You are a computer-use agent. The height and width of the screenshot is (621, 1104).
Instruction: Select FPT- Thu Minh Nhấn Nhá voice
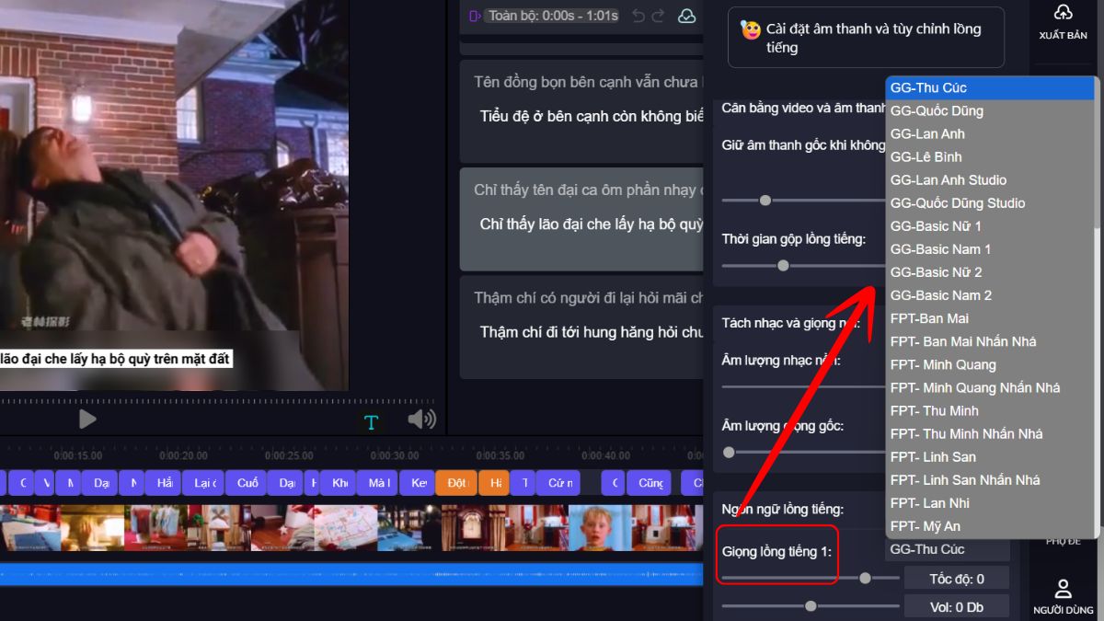coord(989,433)
